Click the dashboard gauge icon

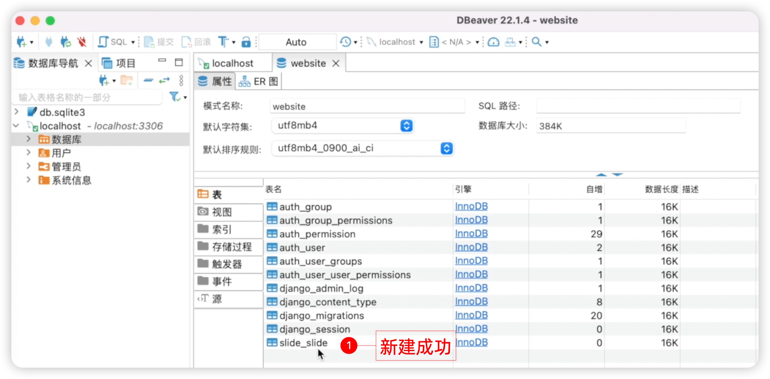point(493,42)
